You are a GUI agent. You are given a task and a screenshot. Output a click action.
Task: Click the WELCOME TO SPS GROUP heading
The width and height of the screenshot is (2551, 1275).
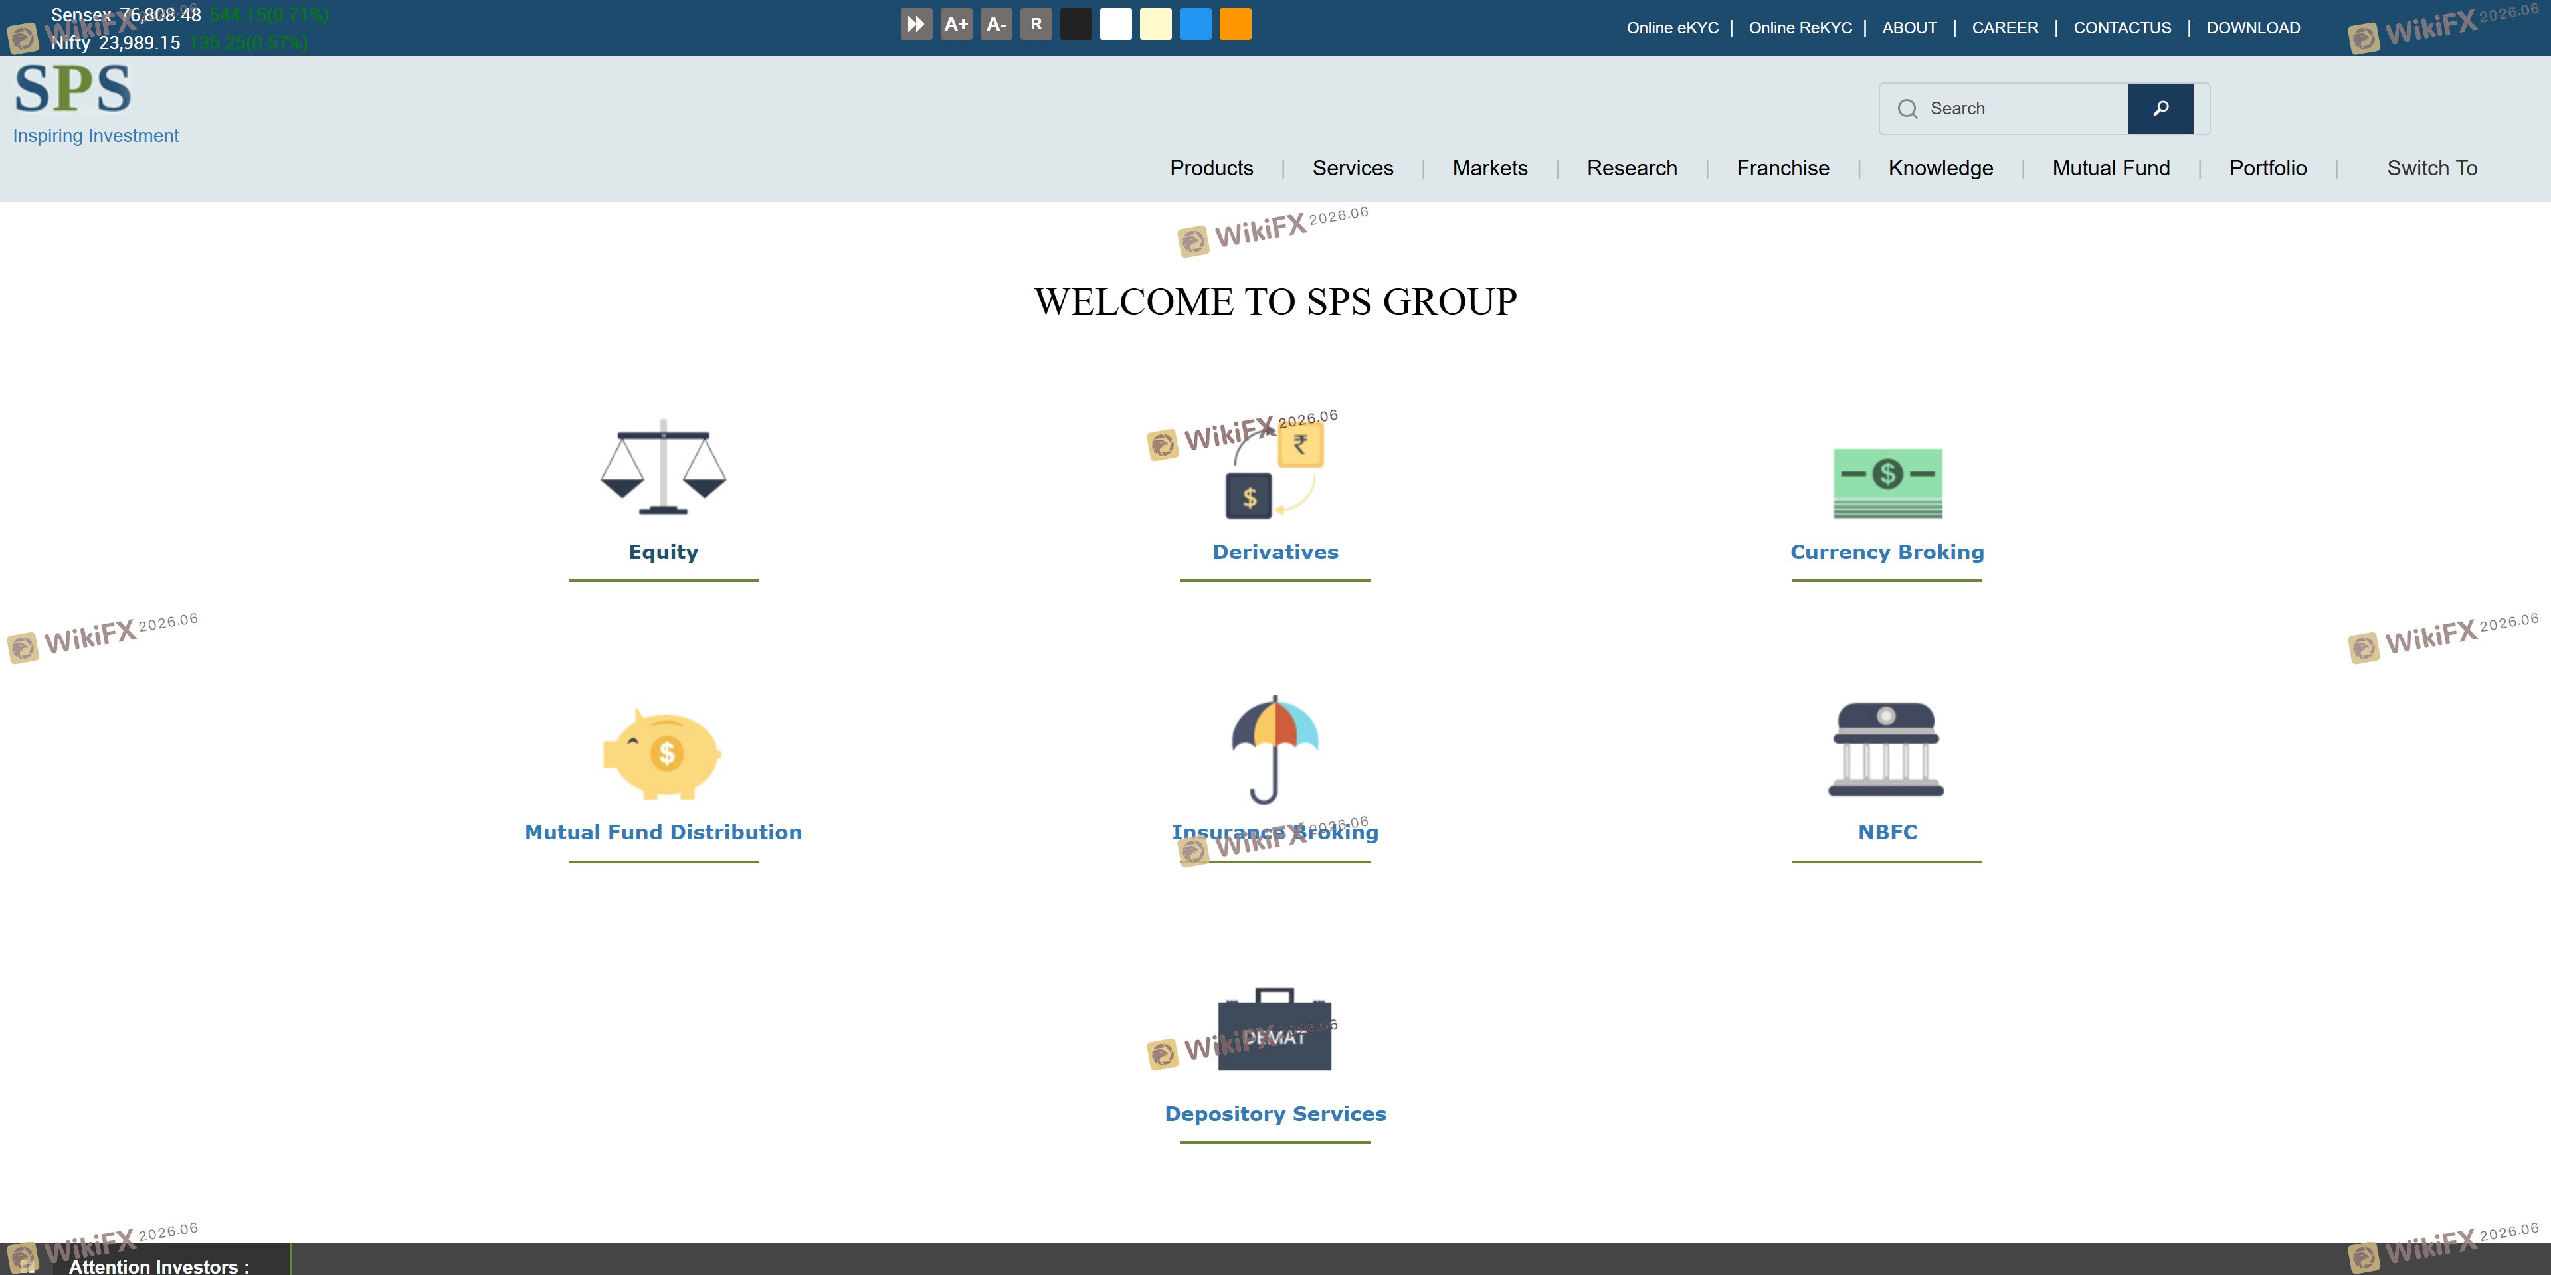1275,301
